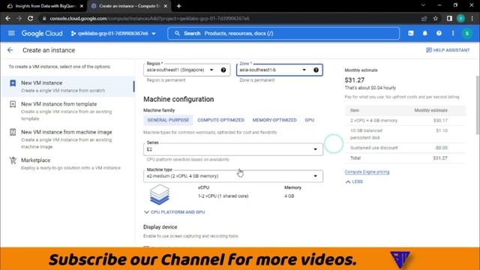Image resolution: width=480 pixels, height=270 pixels.
Task: Close the Create an instance tab
Action: 166,6
